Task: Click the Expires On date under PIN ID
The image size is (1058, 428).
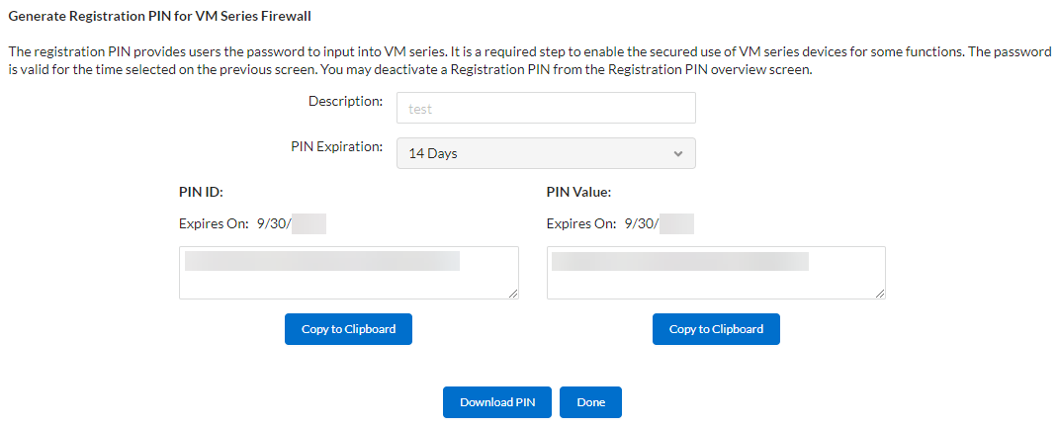Action: pos(291,224)
